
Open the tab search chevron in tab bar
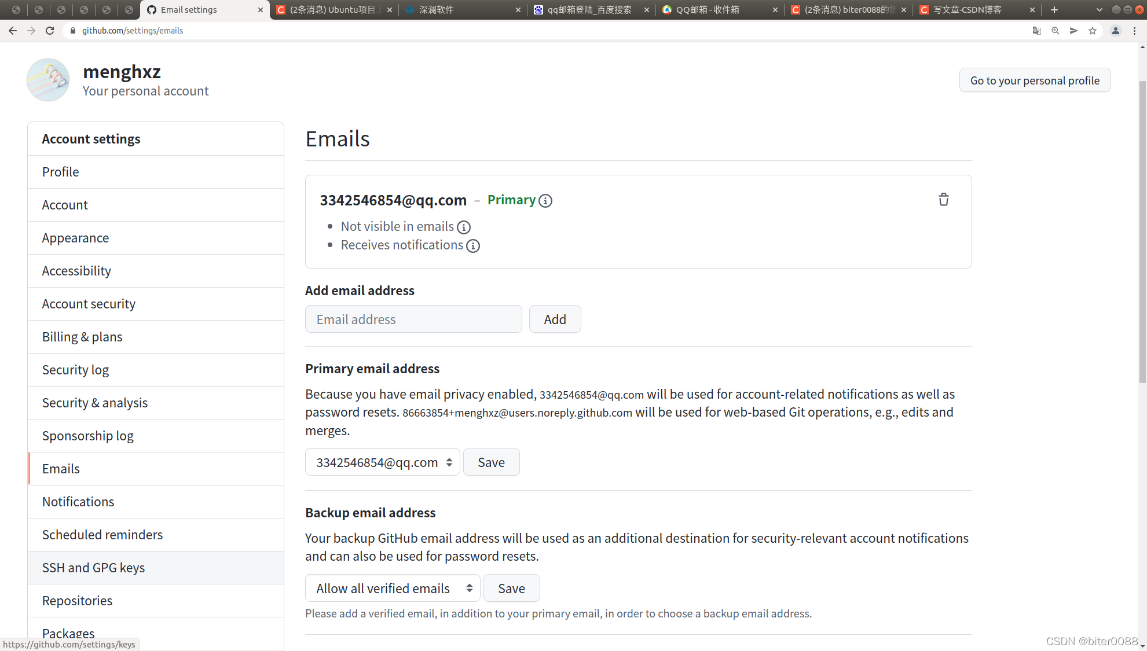(1099, 10)
